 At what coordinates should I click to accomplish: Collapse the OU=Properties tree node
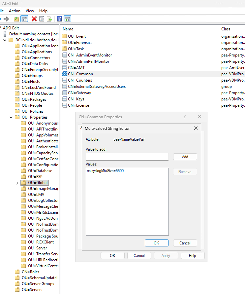click(x=11, y=117)
